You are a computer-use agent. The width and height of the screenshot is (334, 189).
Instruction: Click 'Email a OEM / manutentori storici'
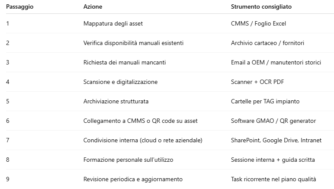coord(276,62)
